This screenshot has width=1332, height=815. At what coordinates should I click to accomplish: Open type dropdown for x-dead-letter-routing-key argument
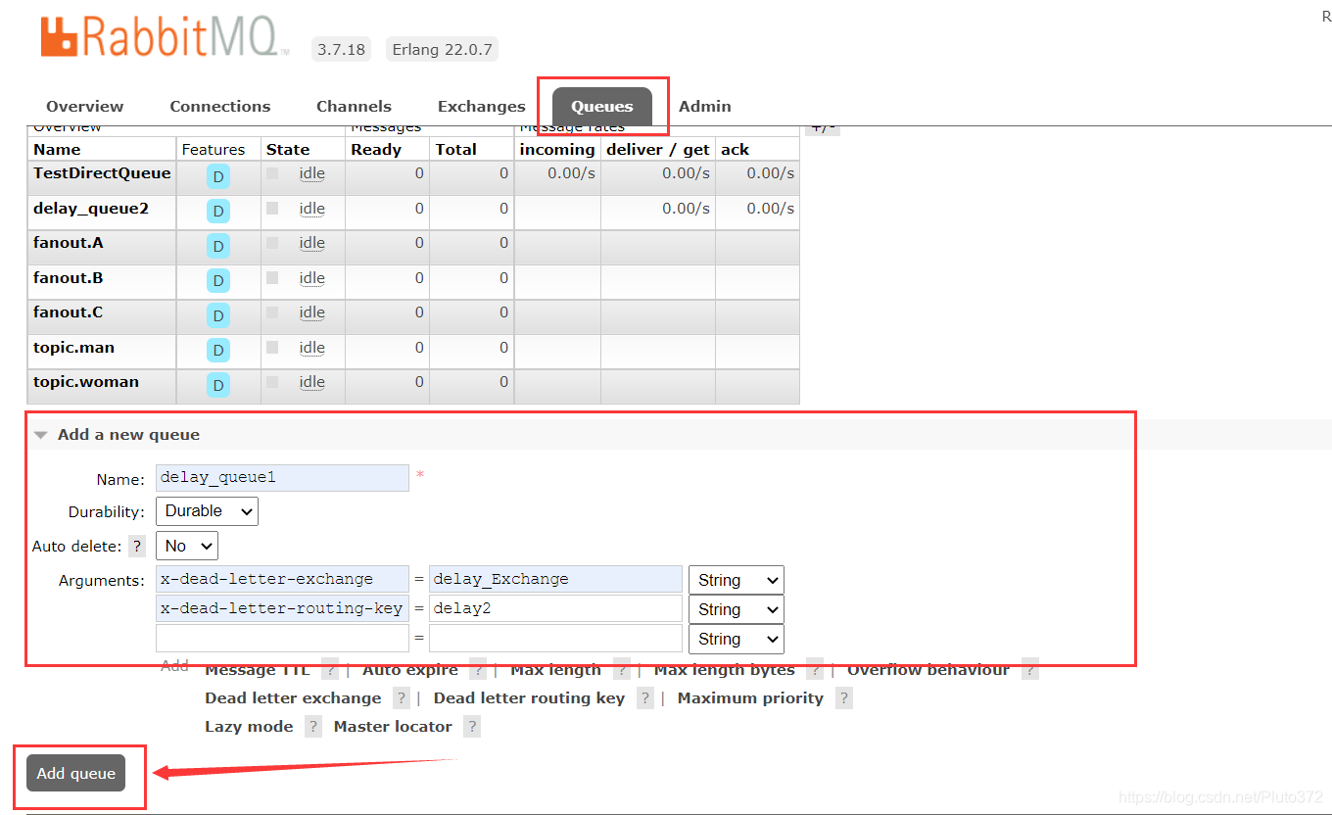[737, 609]
